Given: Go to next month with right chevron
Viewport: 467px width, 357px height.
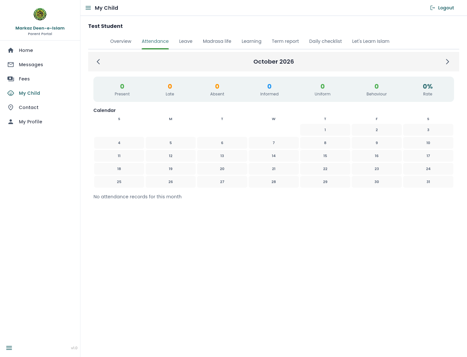Looking at the screenshot, I should pyautogui.click(x=448, y=62).
